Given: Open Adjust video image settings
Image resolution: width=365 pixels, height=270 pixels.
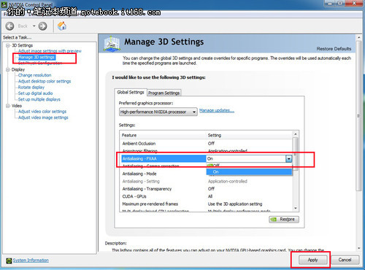Looking at the screenshot, I should 43,117.
